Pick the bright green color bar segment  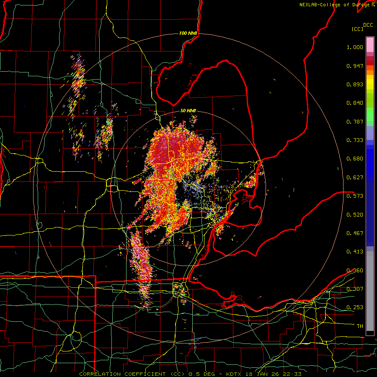[x=370, y=114]
